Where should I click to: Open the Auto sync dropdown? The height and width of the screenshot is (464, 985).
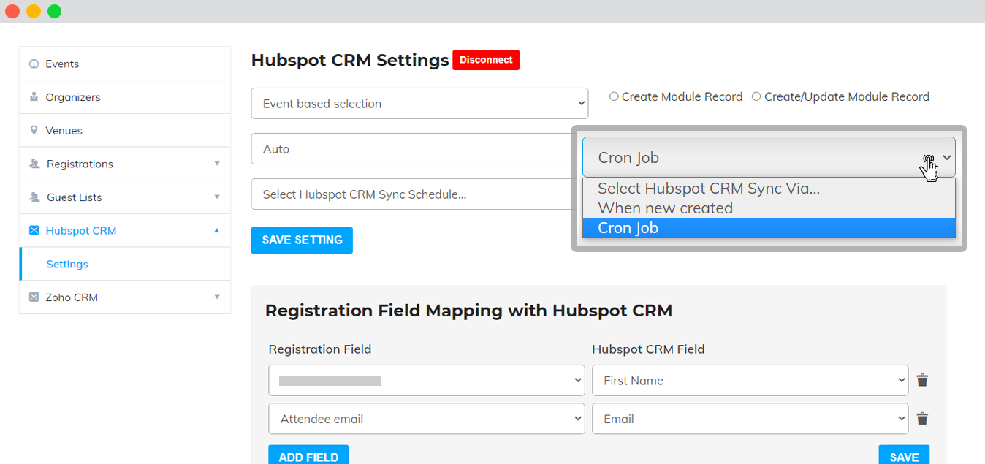(411, 149)
